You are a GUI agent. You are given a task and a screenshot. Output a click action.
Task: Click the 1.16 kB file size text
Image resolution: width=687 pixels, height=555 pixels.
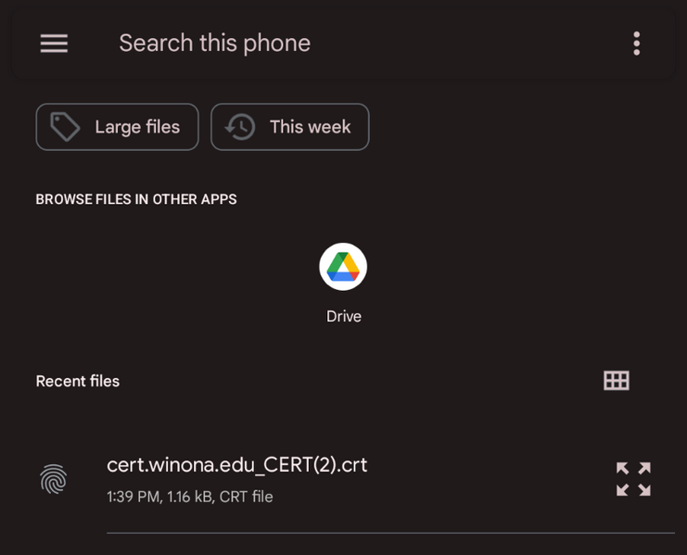tap(189, 498)
